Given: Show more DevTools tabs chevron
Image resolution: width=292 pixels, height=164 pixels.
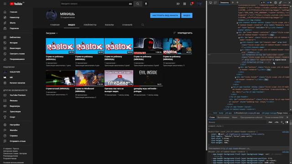Looking at the screenshot, I should [x=233, y=3].
